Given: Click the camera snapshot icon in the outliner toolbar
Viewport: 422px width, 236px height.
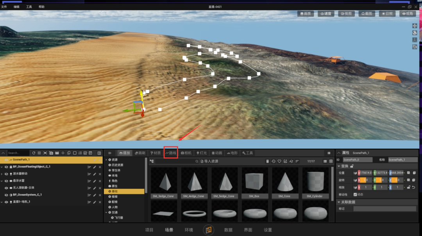Looking at the screenshot, I should 51,153.
